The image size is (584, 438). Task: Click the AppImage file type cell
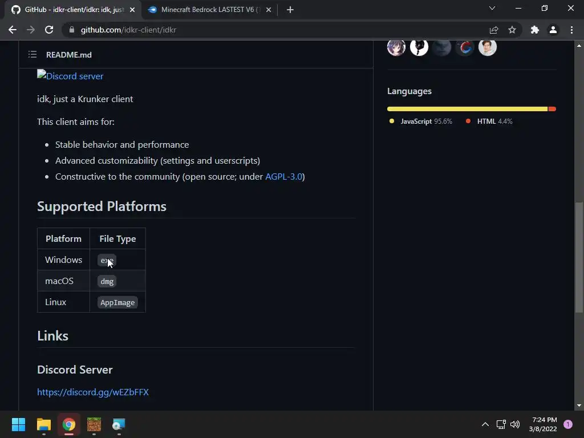coord(117,302)
